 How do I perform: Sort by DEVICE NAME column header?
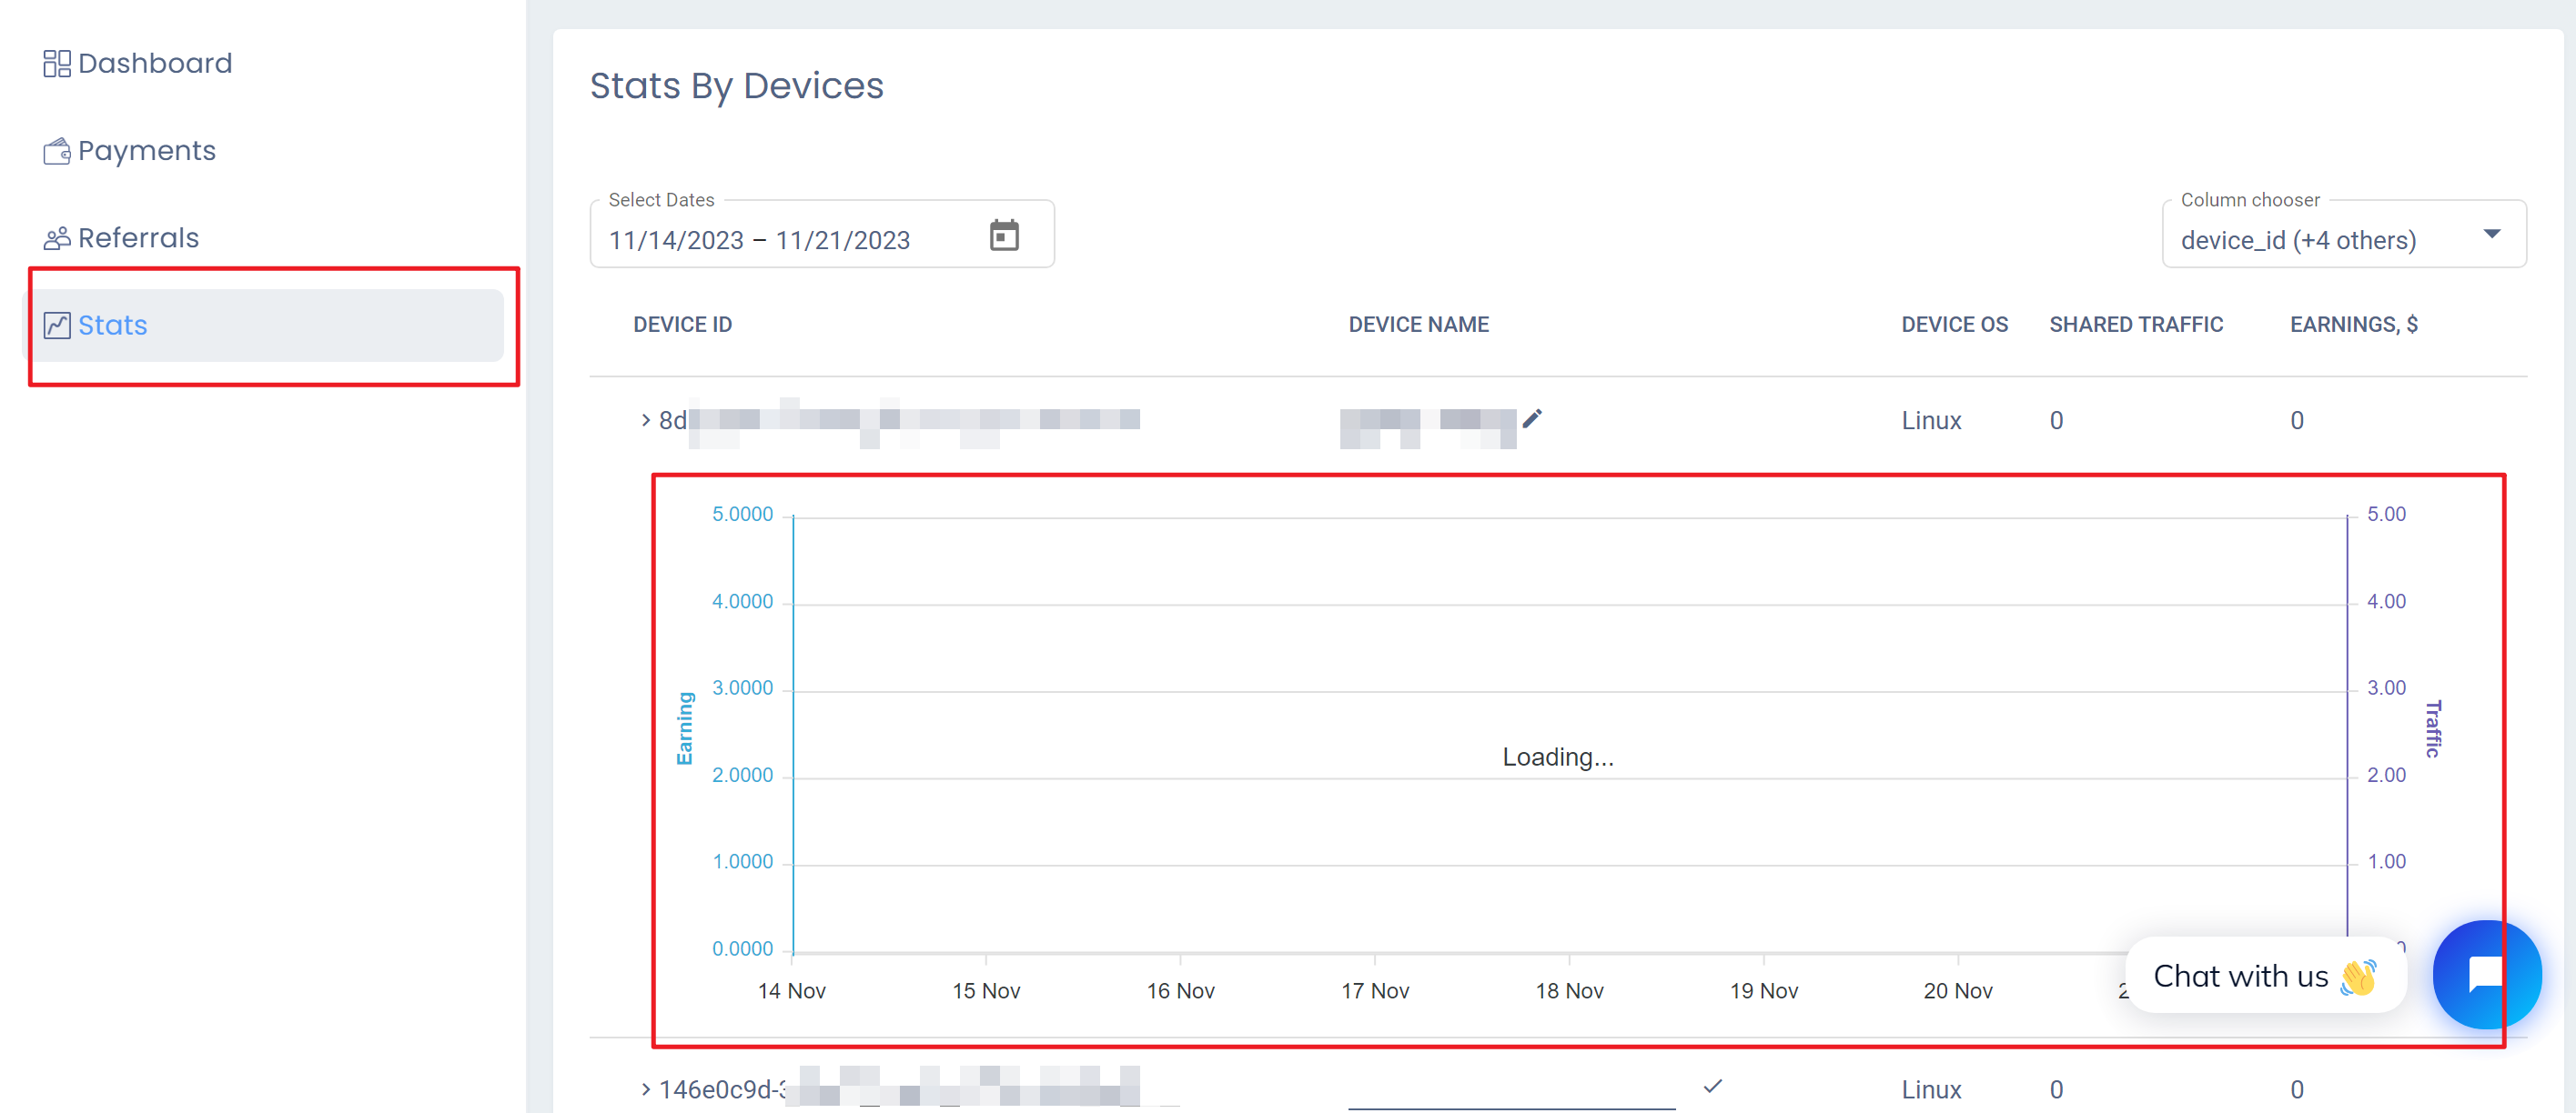(x=1418, y=325)
